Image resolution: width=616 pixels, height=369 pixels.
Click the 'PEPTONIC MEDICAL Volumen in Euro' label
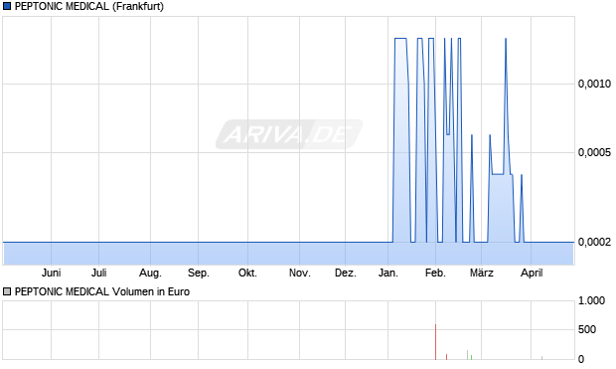pos(102,291)
